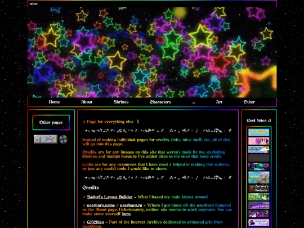Open the pink-haired anime girl site button
Screen dimensions: 304x228
[259, 141]
